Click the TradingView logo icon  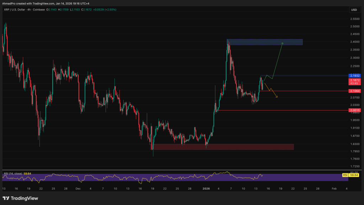point(7,198)
